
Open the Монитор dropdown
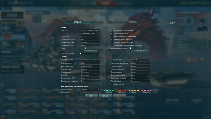(90, 30)
